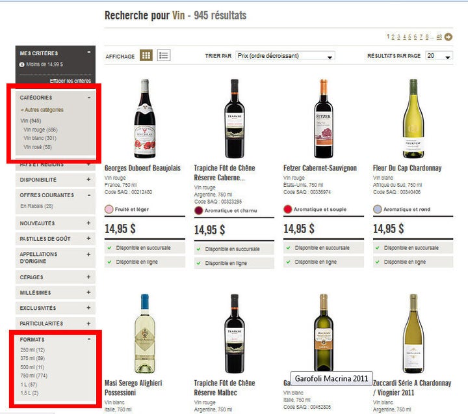Open 'Zuccardi Série A Chardonnay / Viognier 2011' title

pyautogui.click(x=412, y=388)
